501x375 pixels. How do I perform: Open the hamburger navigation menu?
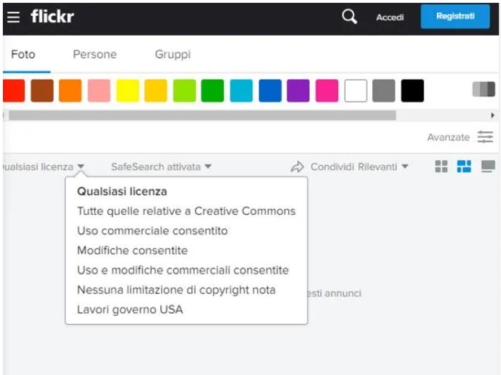tap(14, 17)
